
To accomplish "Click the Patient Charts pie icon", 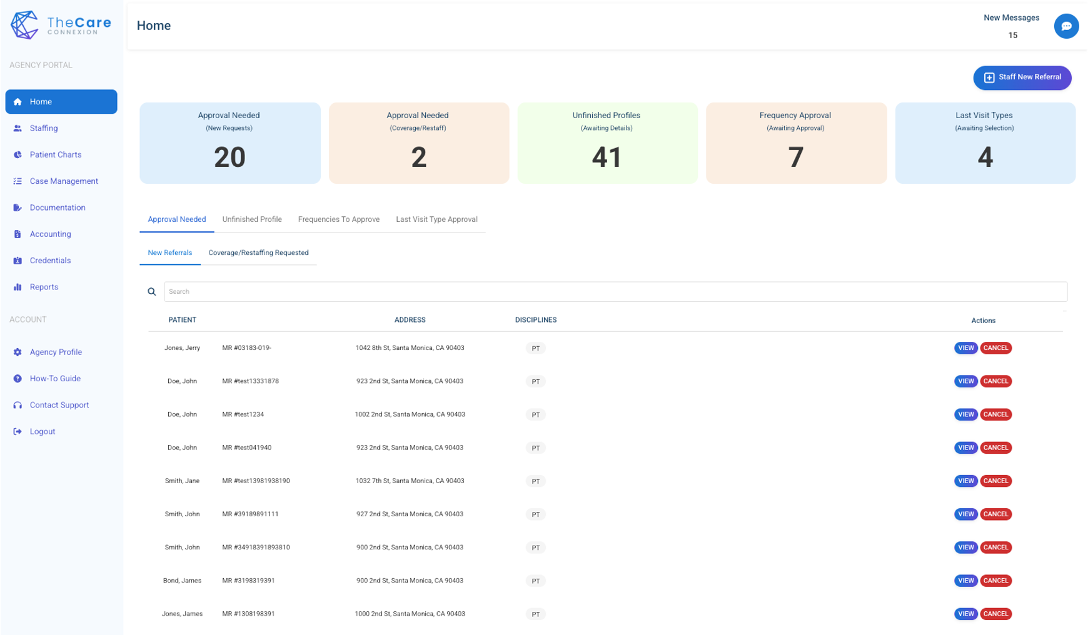I will 18,155.
